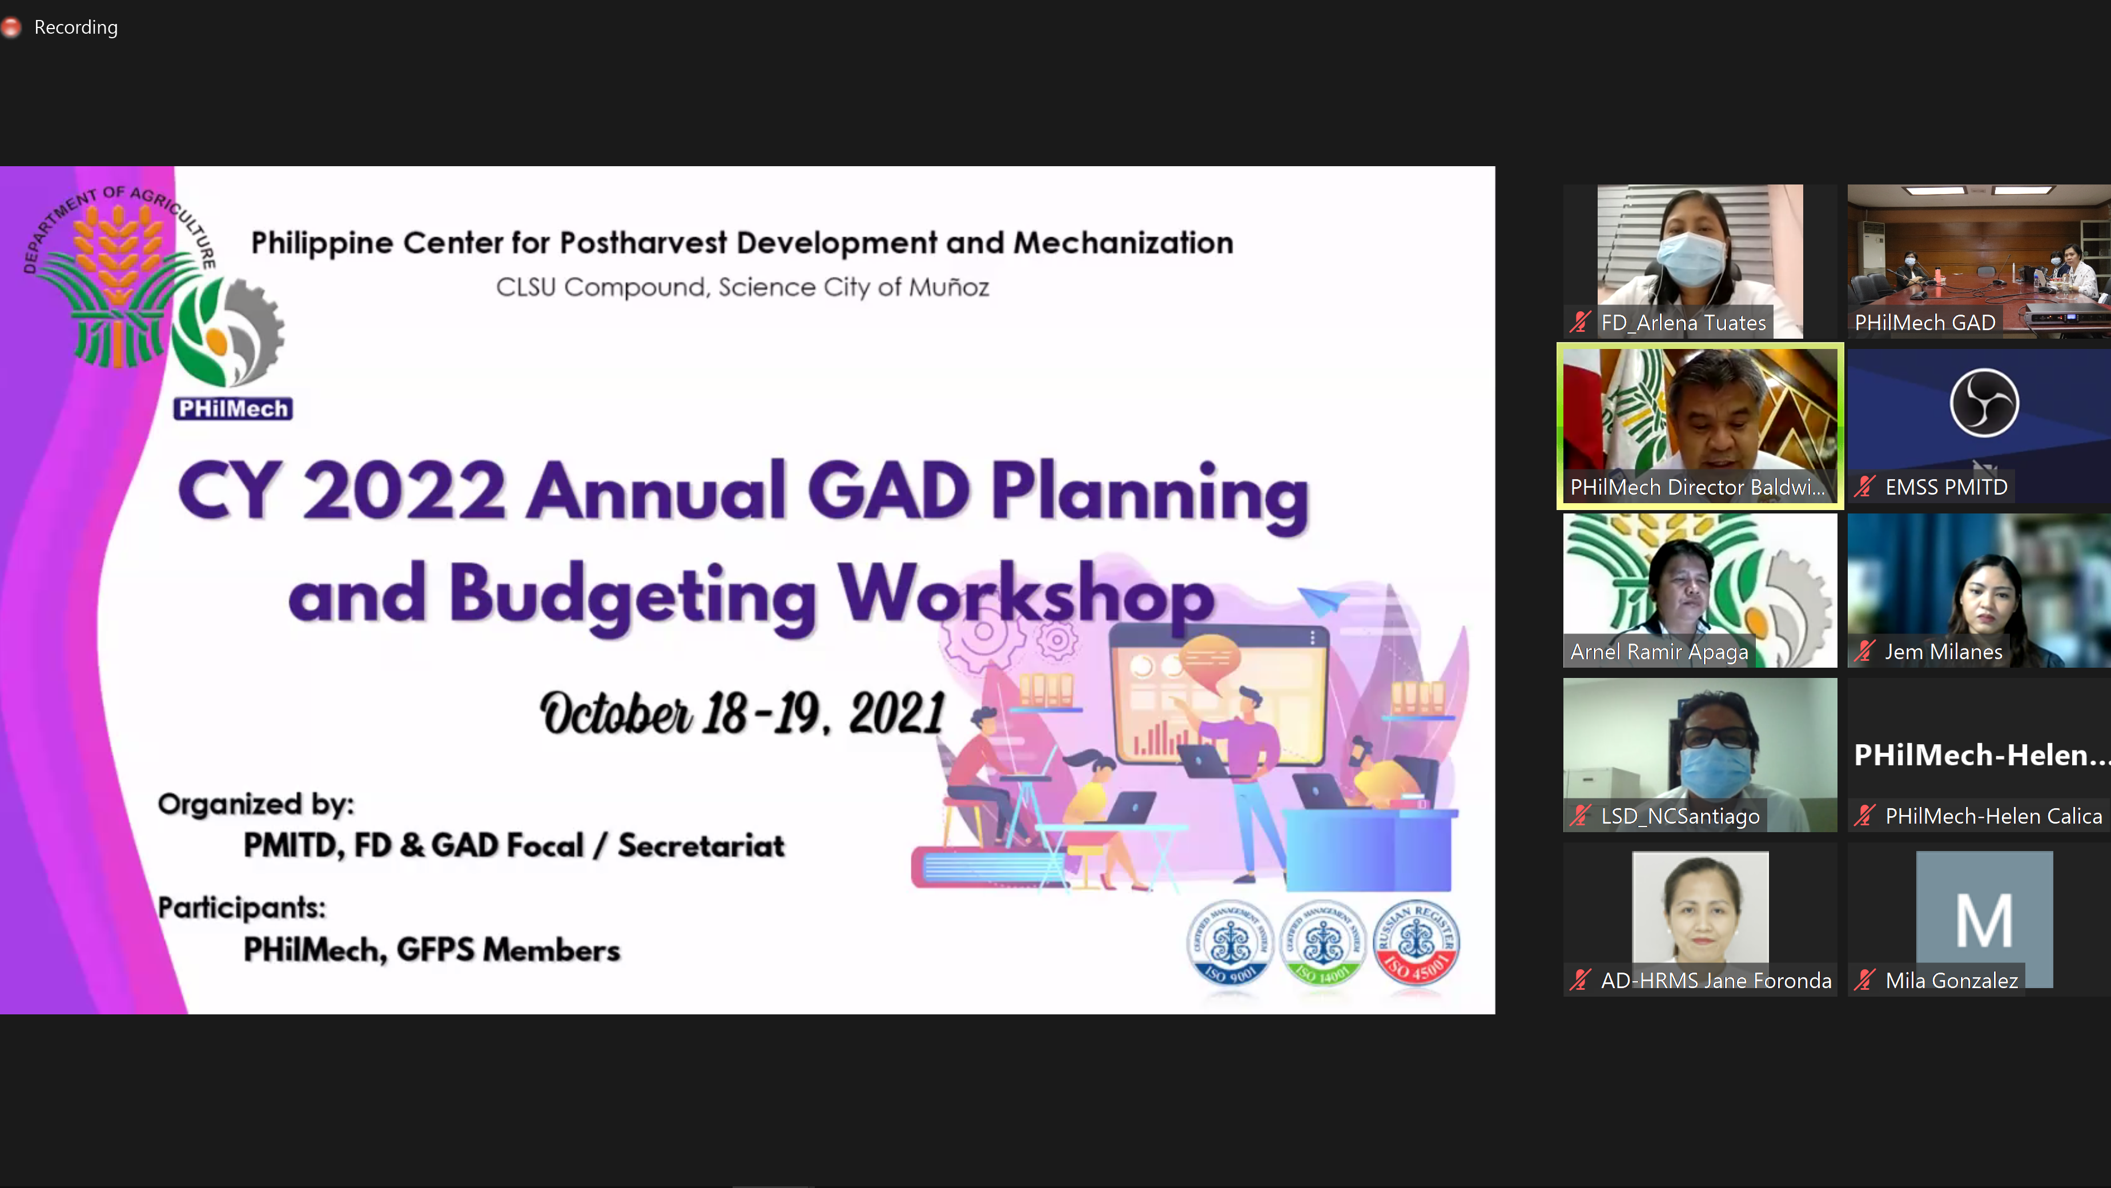Select EMSS PMITD tile with OBS logo

point(1979,426)
